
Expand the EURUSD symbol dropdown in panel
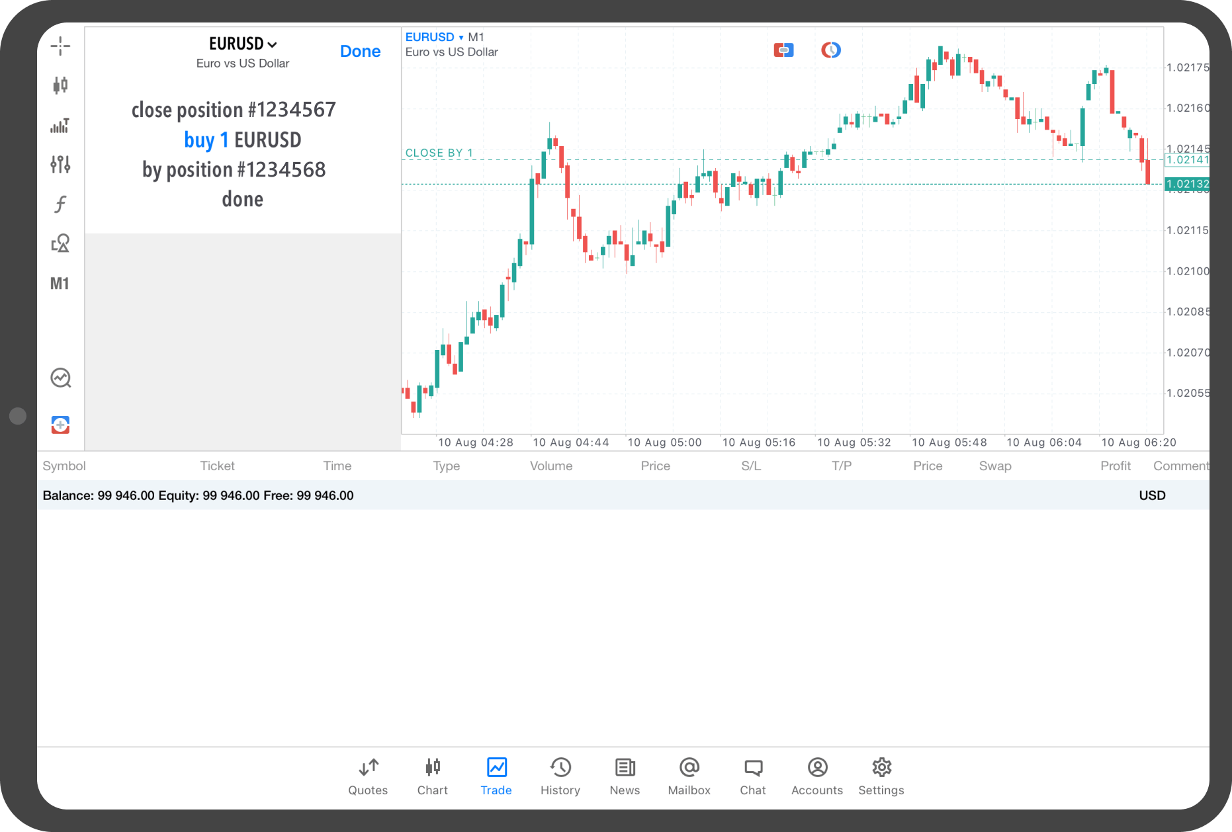[x=243, y=44]
